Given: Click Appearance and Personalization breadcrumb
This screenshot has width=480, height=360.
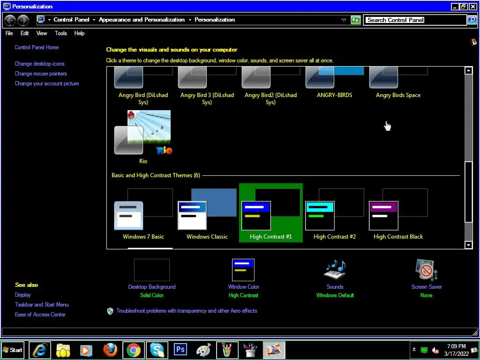Looking at the screenshot, I should tap(142, 20).
